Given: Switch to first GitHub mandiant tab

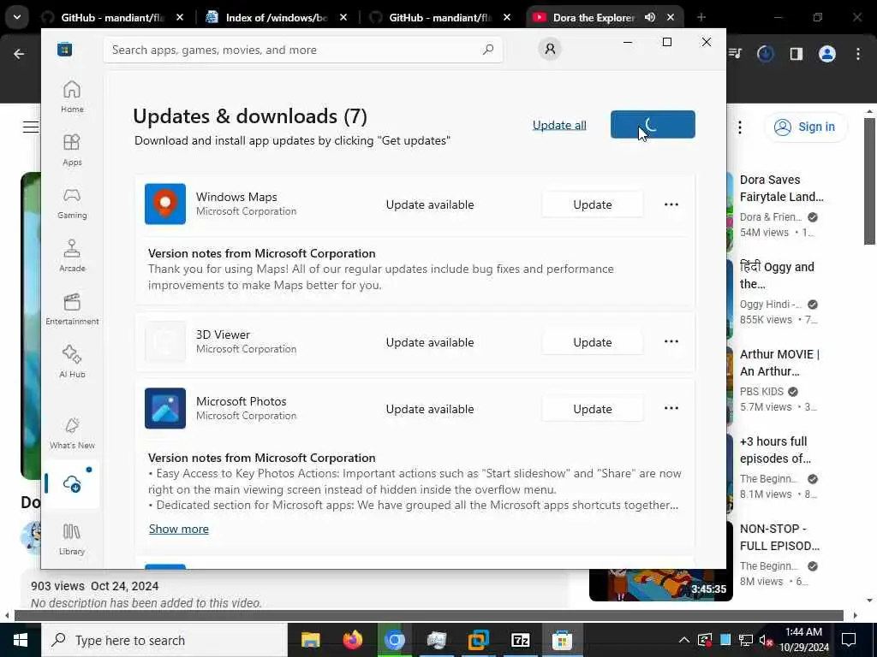Looking at the screenshot, I should coord(112,17).
